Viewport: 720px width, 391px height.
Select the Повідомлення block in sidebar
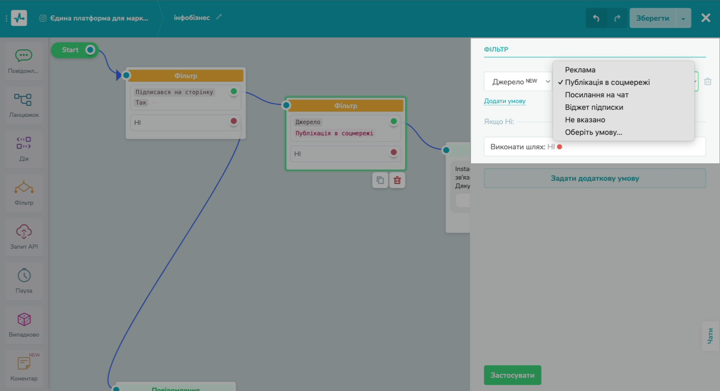pyautogui.click(x=23, y=61)
